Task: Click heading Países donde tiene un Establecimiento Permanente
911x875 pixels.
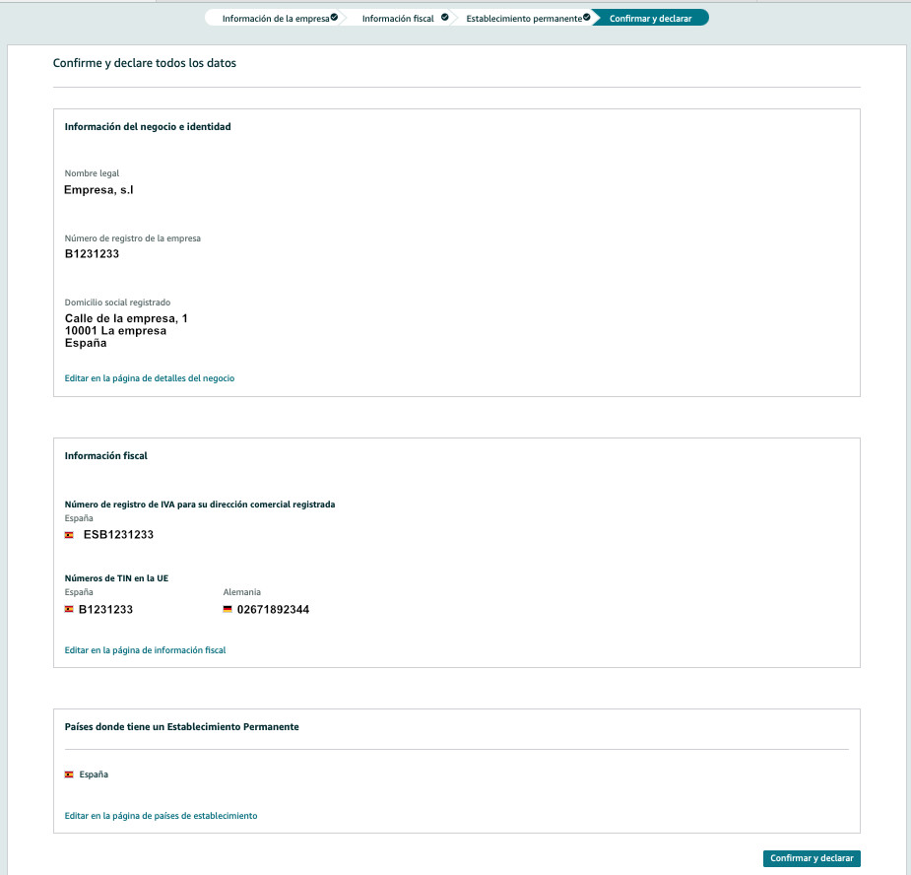Action: click(182, 727)
